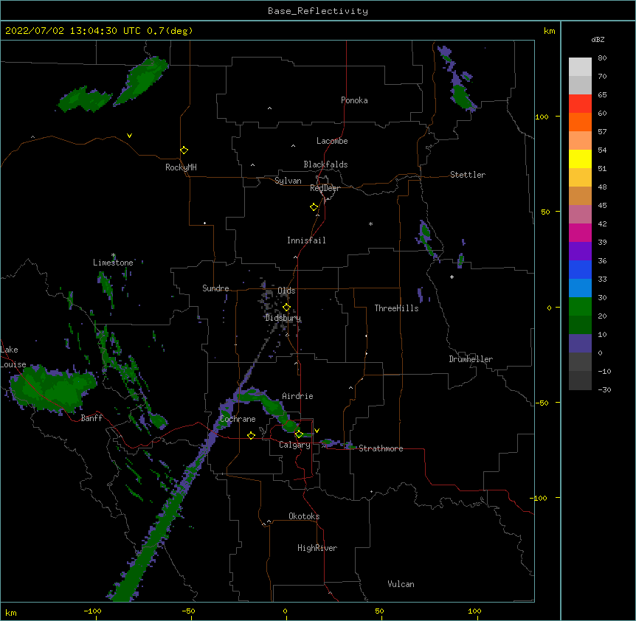The height and width of the screenshot is (621, 636).
Task: Select the RockyMH text label
Action: [181, 167]
